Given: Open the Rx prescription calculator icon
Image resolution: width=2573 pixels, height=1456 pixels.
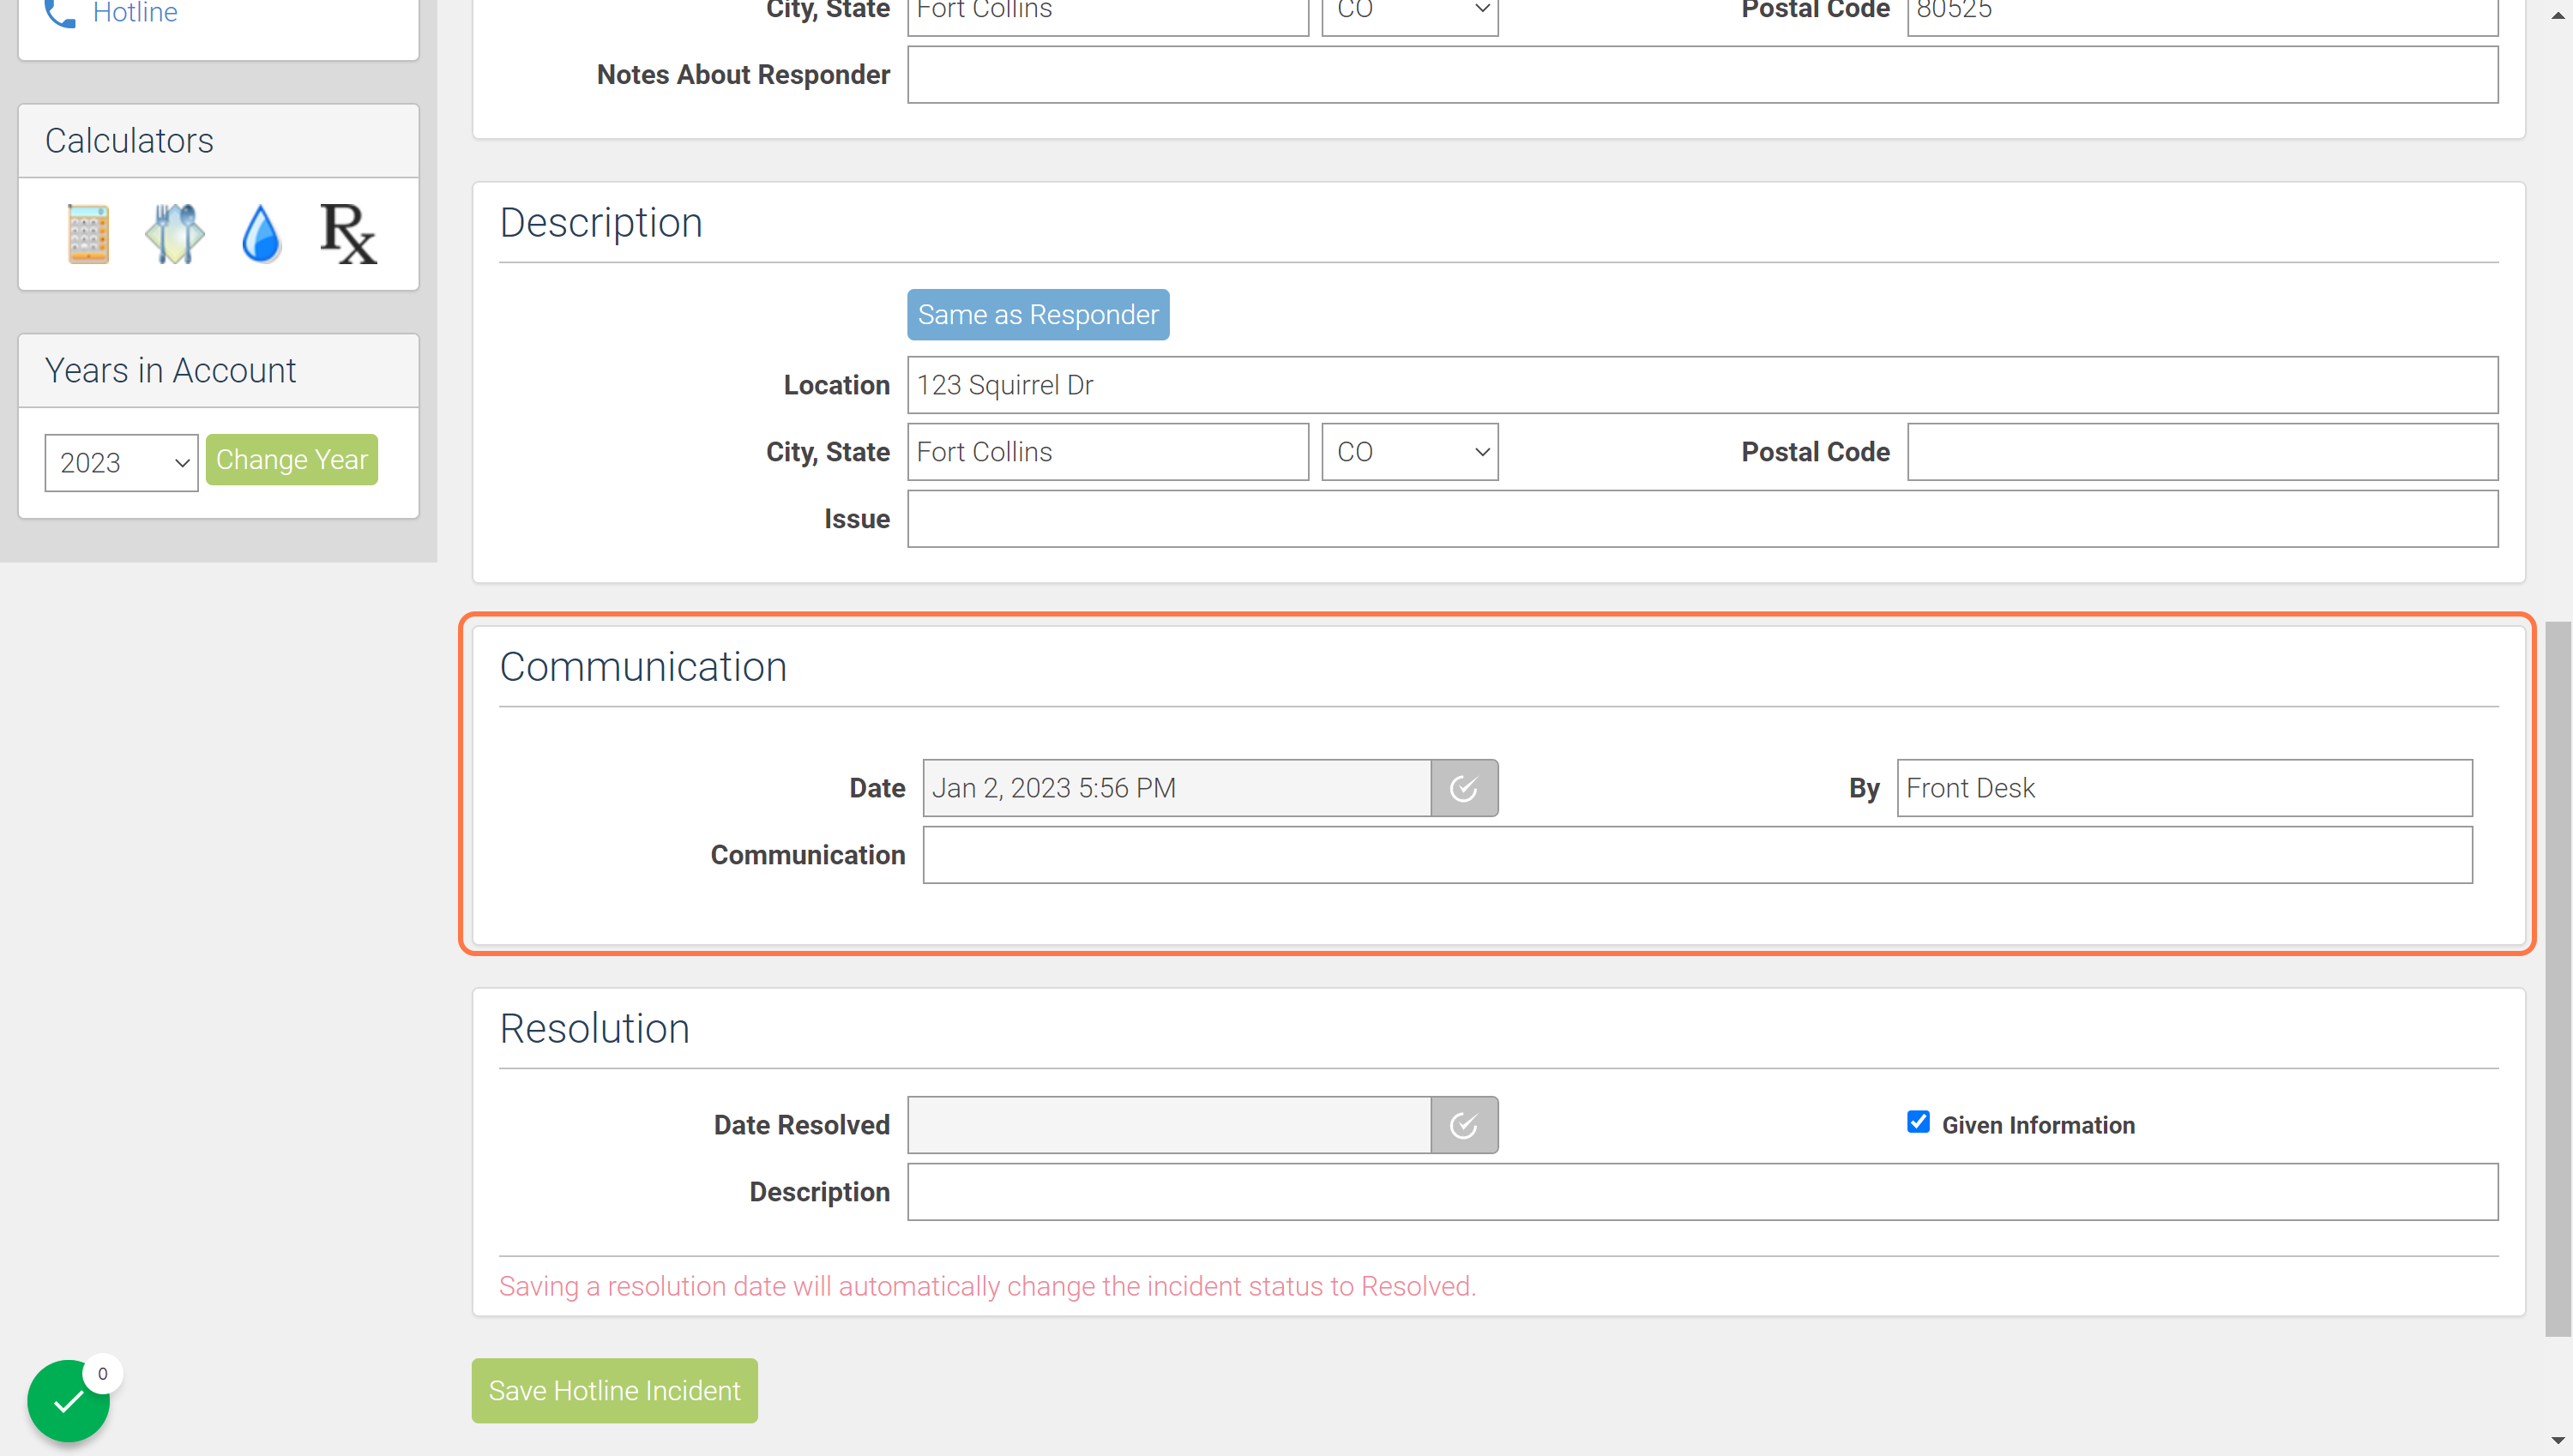Looking at the screenshot, I should (348, 233).
